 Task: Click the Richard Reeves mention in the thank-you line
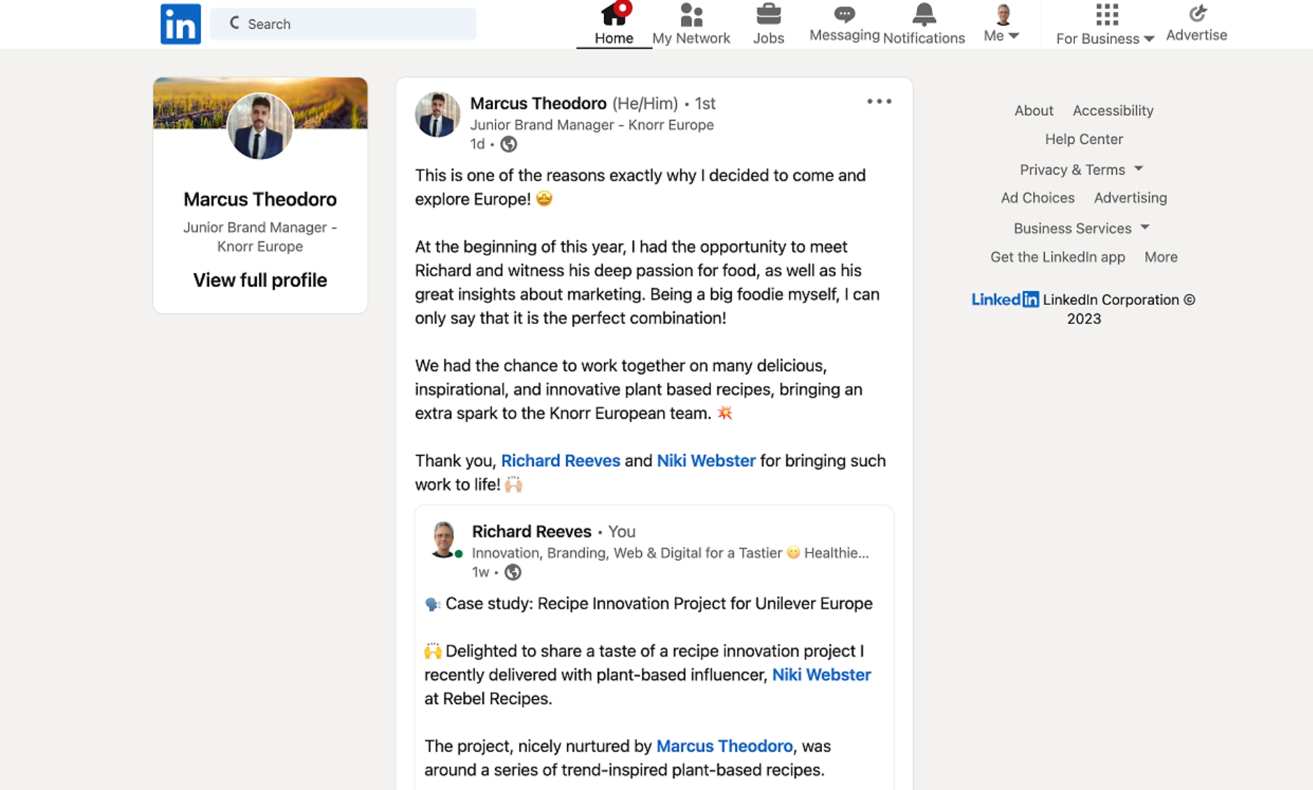click(560, 461)
